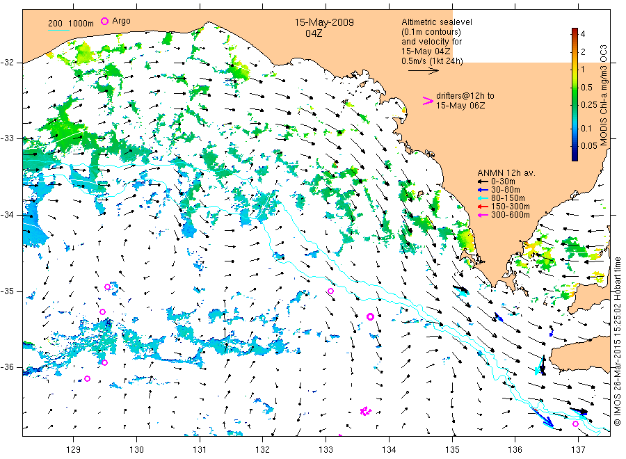Click the 200 1000m isobath legend text
The height and width of the screenshot is (459, 626).
[71, 24]
